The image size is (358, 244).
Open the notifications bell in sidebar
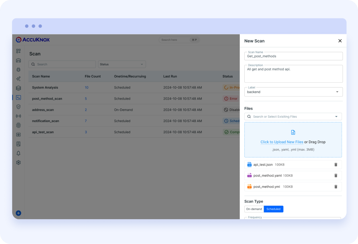[18, 153]
